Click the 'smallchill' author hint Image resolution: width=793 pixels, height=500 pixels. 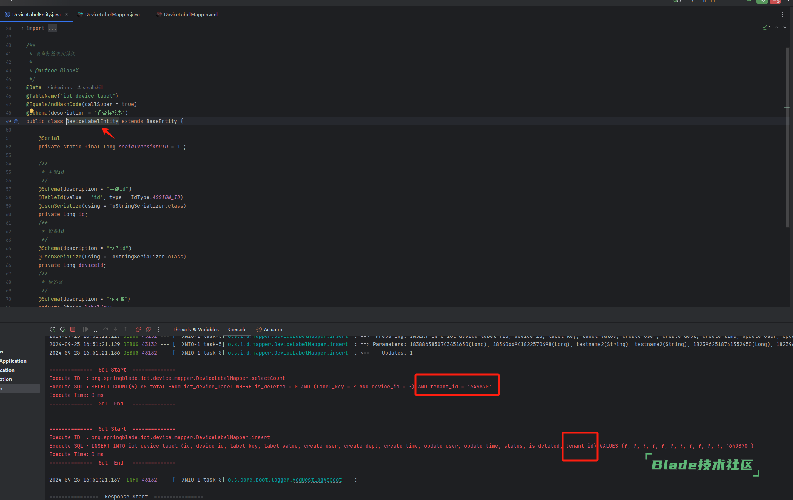tap(90, 88)
